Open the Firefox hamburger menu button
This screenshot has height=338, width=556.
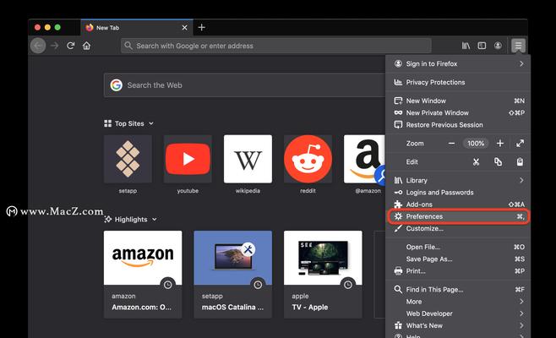518,46
